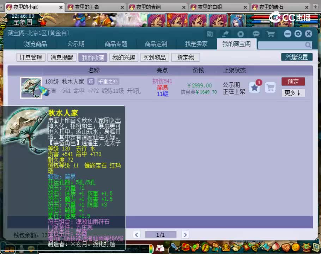Screen dimensions: 321x254
Task: Switch to 公示期 tab
Action: [x=76, y=44]
